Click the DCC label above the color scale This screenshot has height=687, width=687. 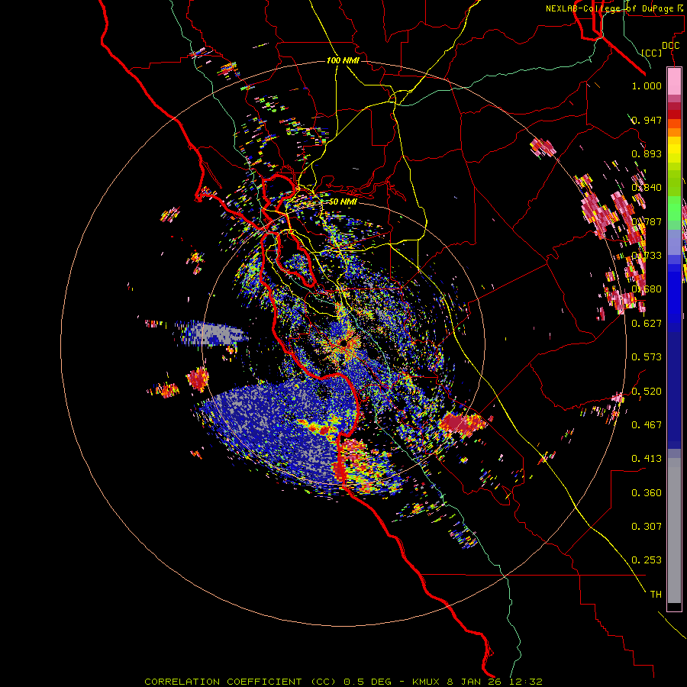(x=670, y=46)
